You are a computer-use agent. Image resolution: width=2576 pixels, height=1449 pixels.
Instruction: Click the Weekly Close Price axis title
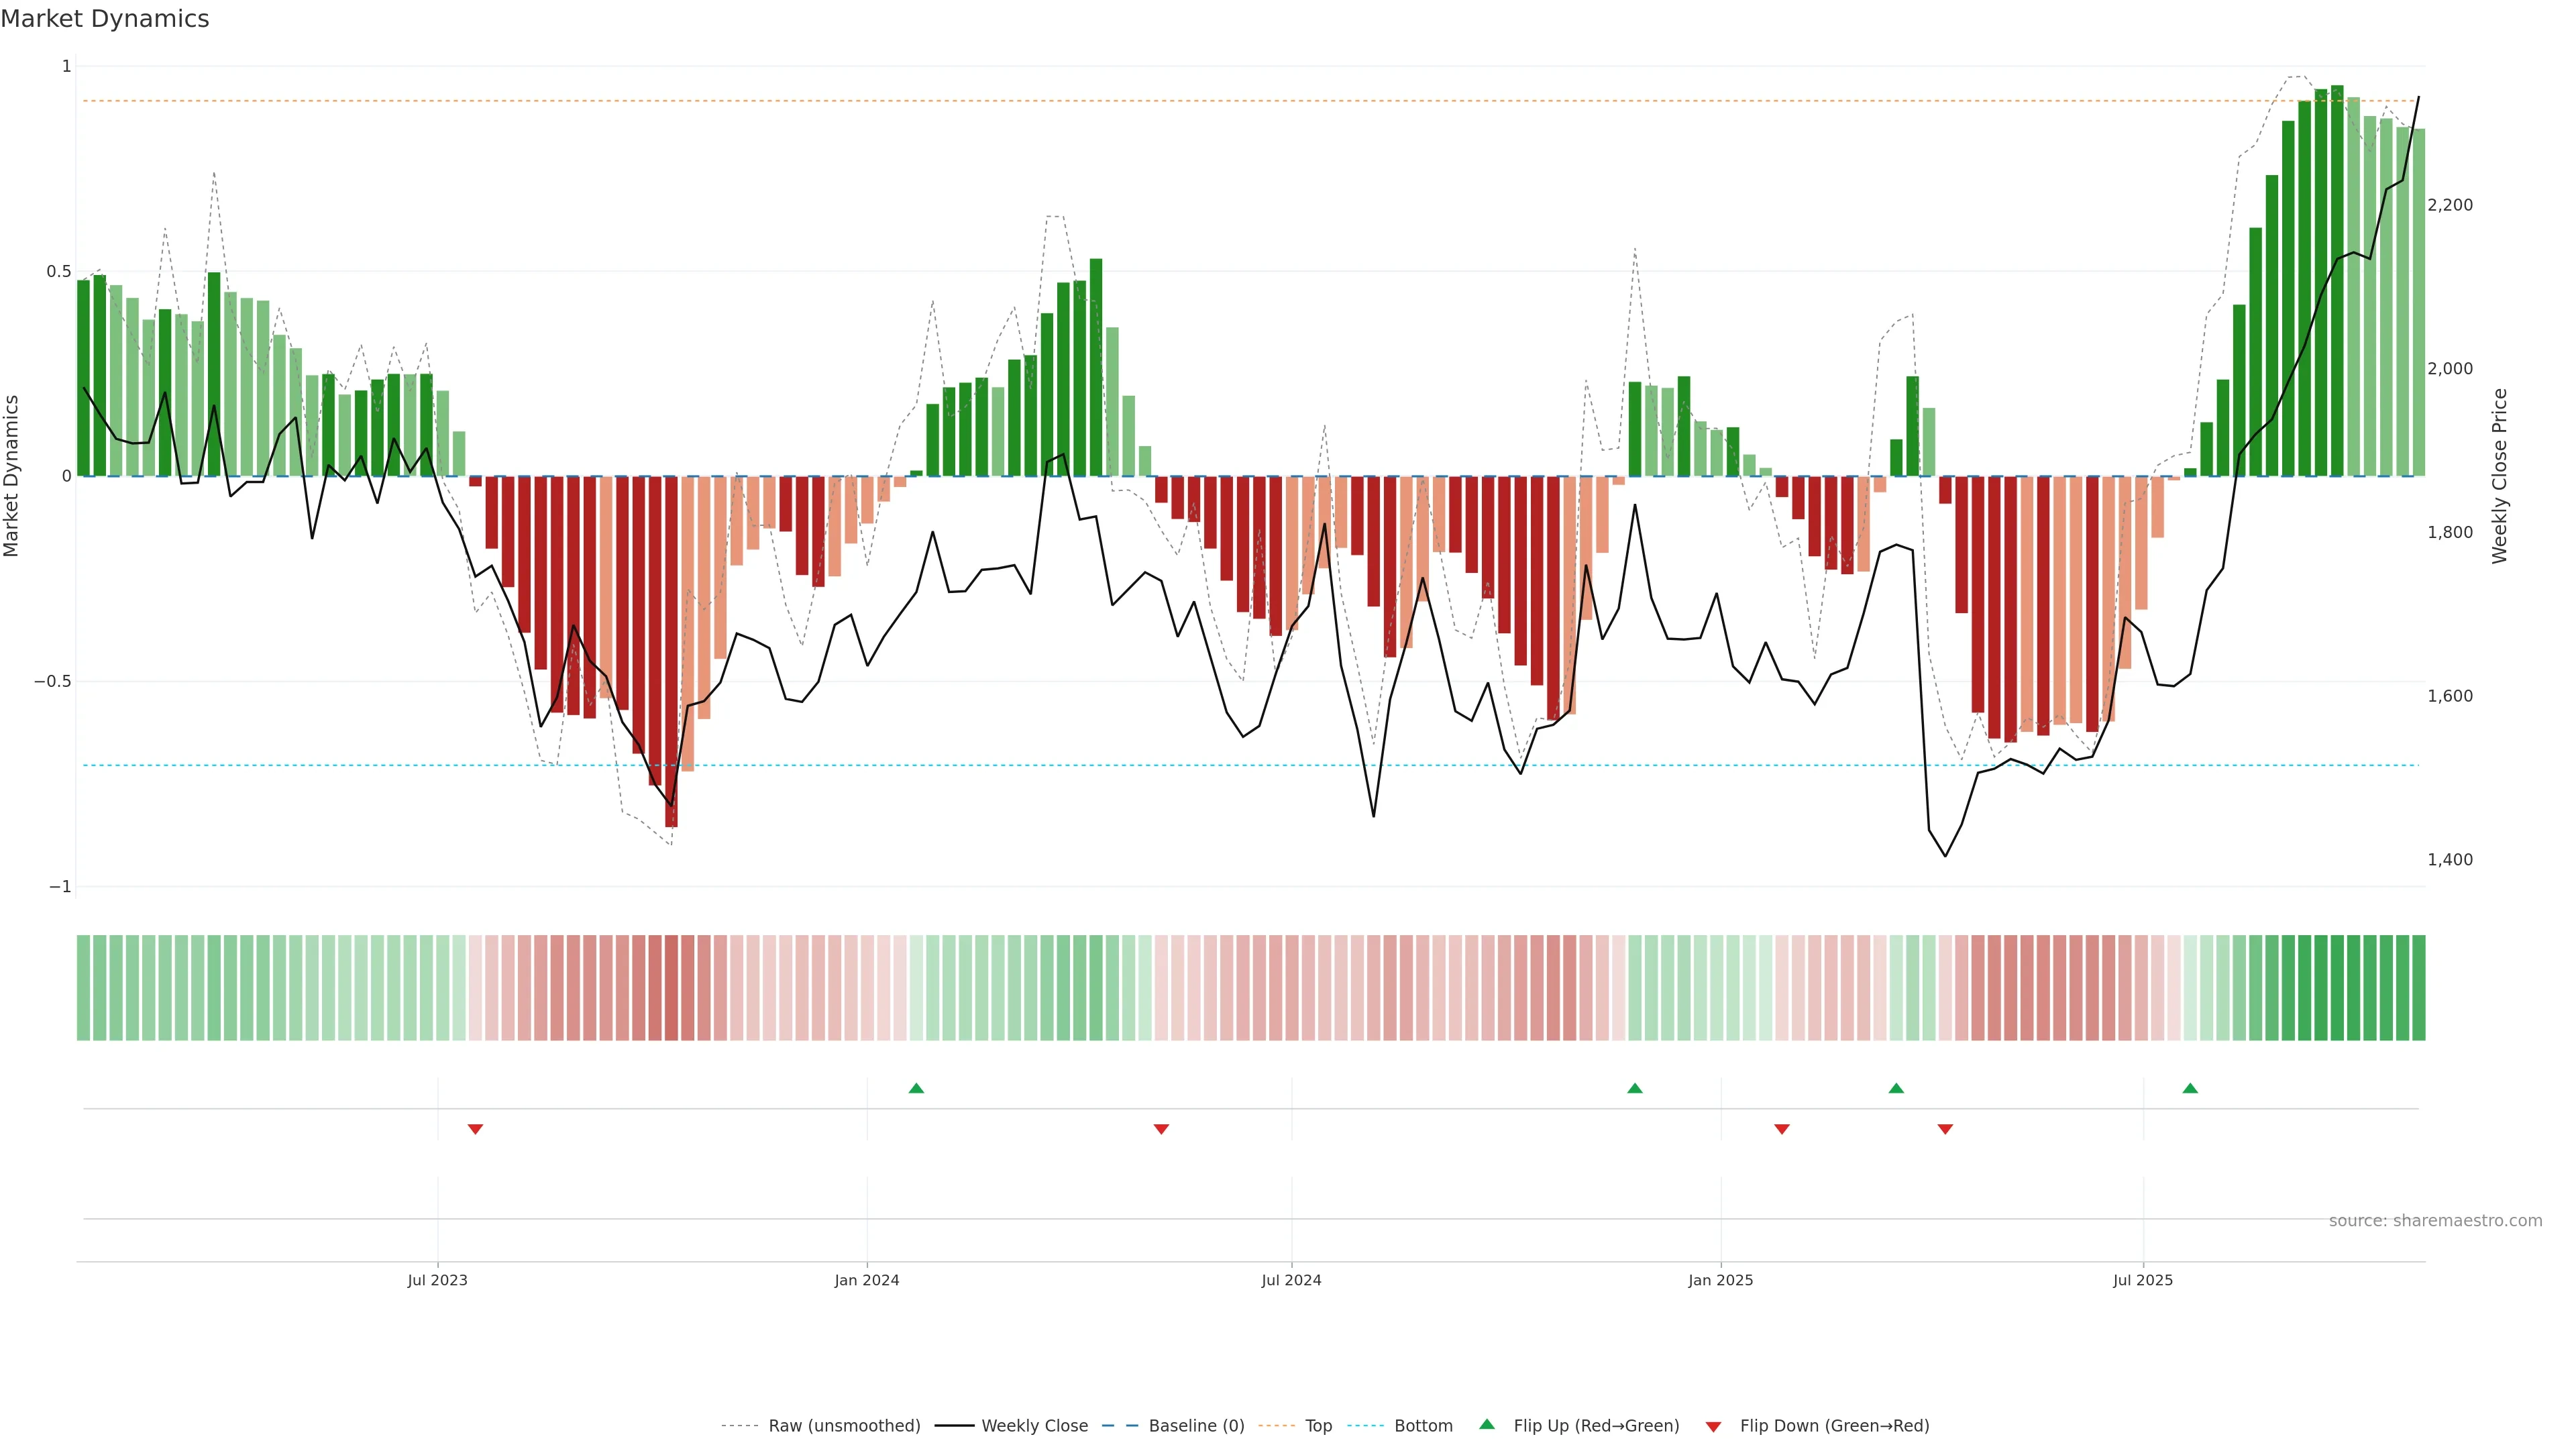coord(2499,476)
